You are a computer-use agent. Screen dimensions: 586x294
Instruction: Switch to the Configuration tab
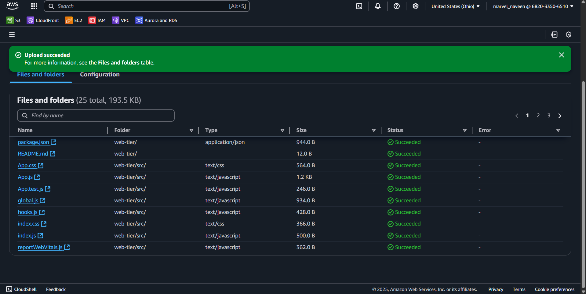click(100, 75)
